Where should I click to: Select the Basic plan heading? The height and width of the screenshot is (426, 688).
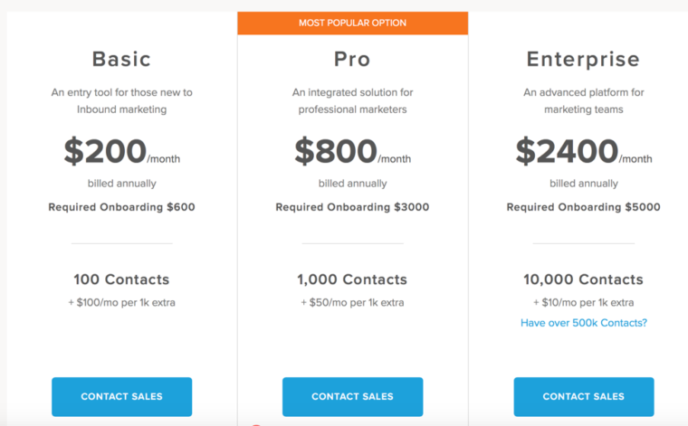121,60
